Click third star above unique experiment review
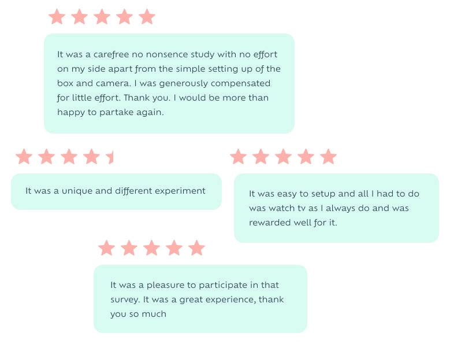Screen dimensions: 450x348 pyautogui.click(x=69, y=157)
